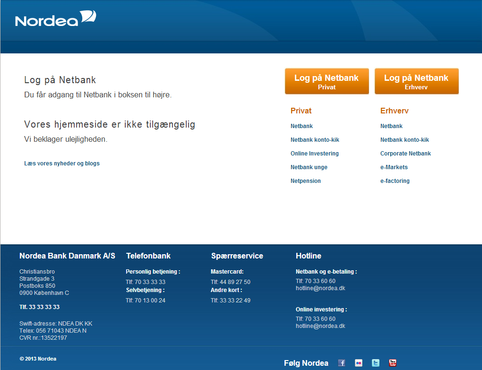This screenshot has width=482, height=370.
Task: Click hotline email under Netbank og e-betaling
Action: [x=320, y=288]
